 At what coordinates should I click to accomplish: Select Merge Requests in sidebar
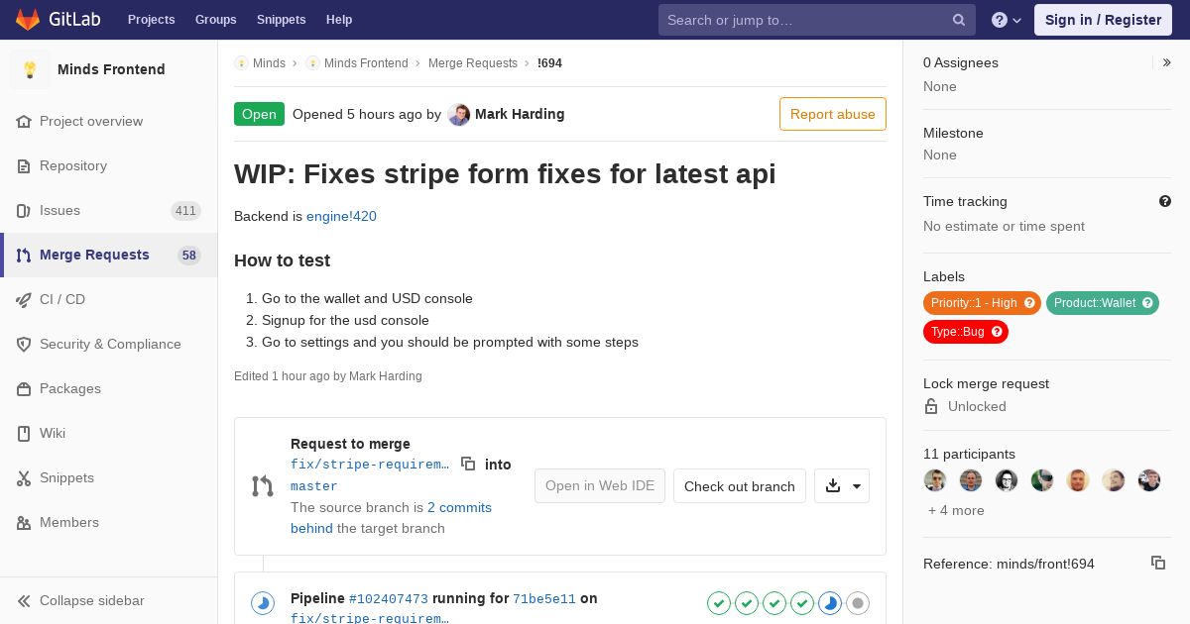pyautogui.click(x=108, y=255)
